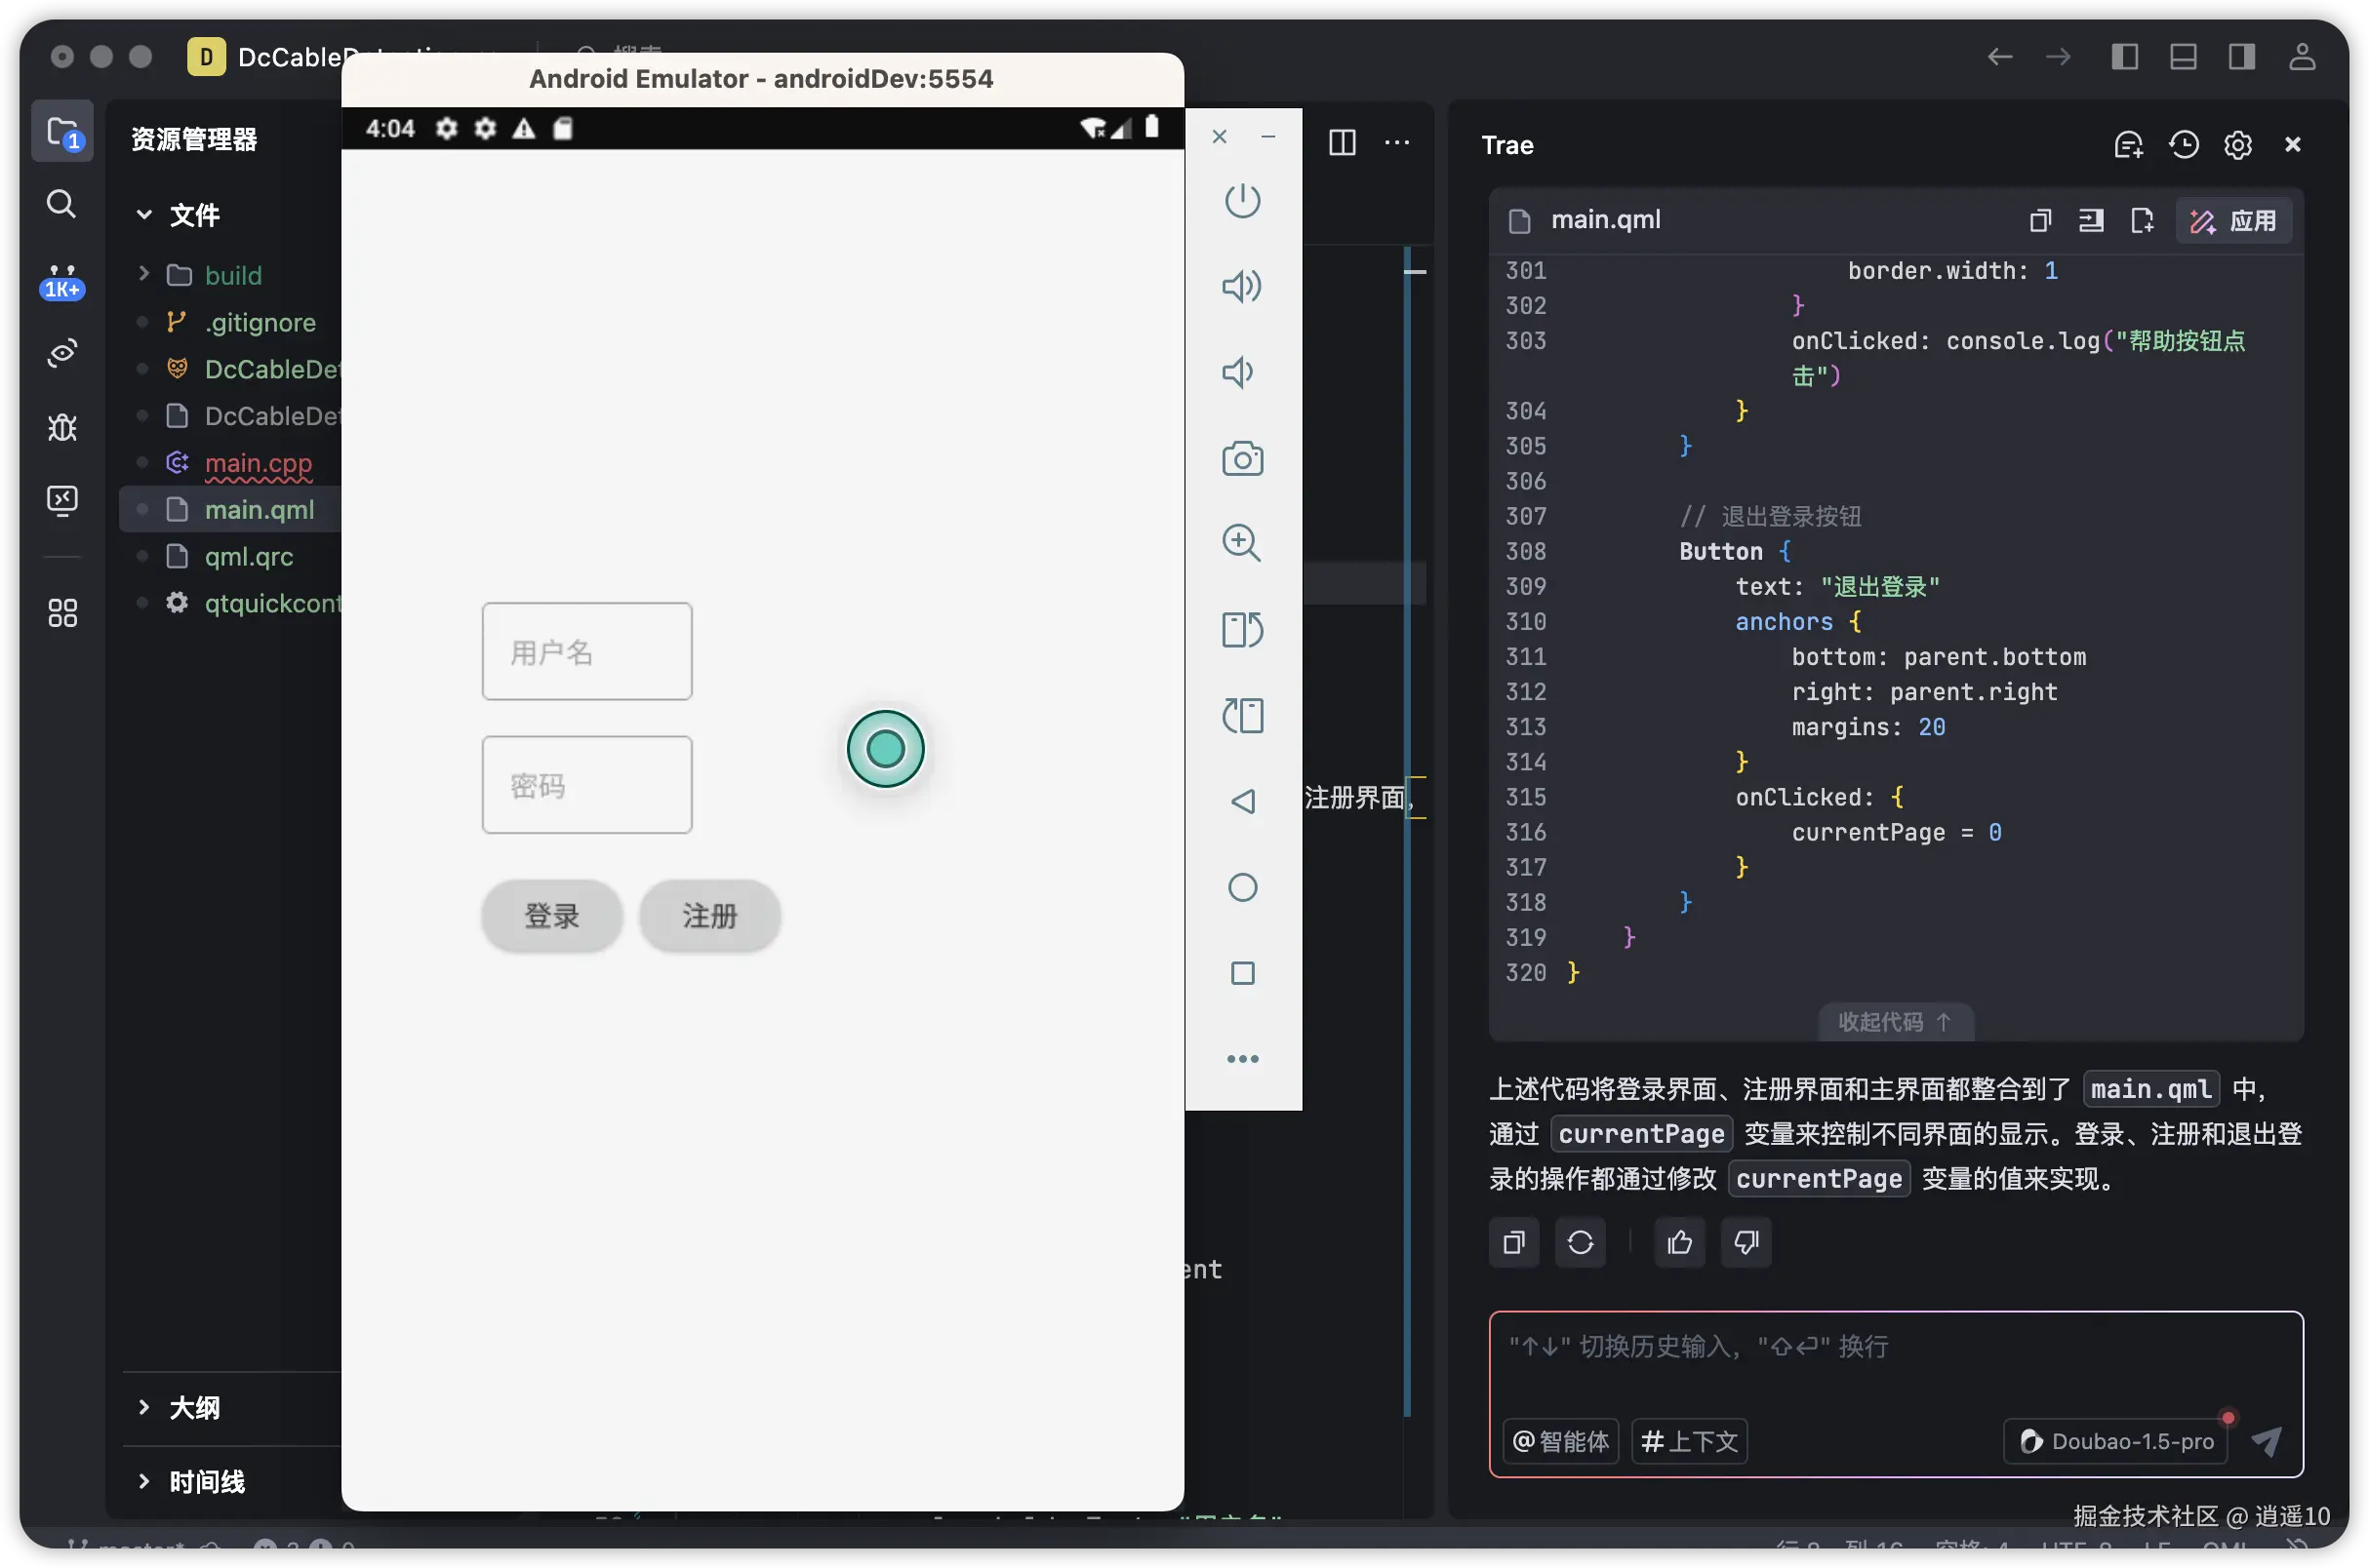The image size is (2369, 1568).
Task: Click the emulator zoom magnifier icon
Action: (1241, 543)
